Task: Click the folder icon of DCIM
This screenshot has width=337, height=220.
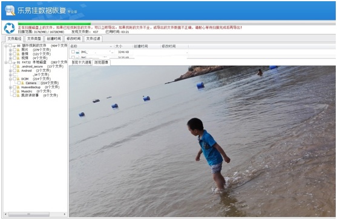Action: [x=19, y=79]
